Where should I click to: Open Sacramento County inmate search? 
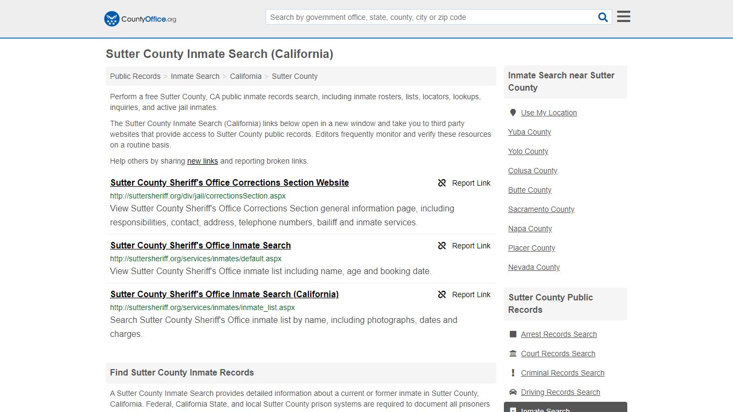point(541,209)
